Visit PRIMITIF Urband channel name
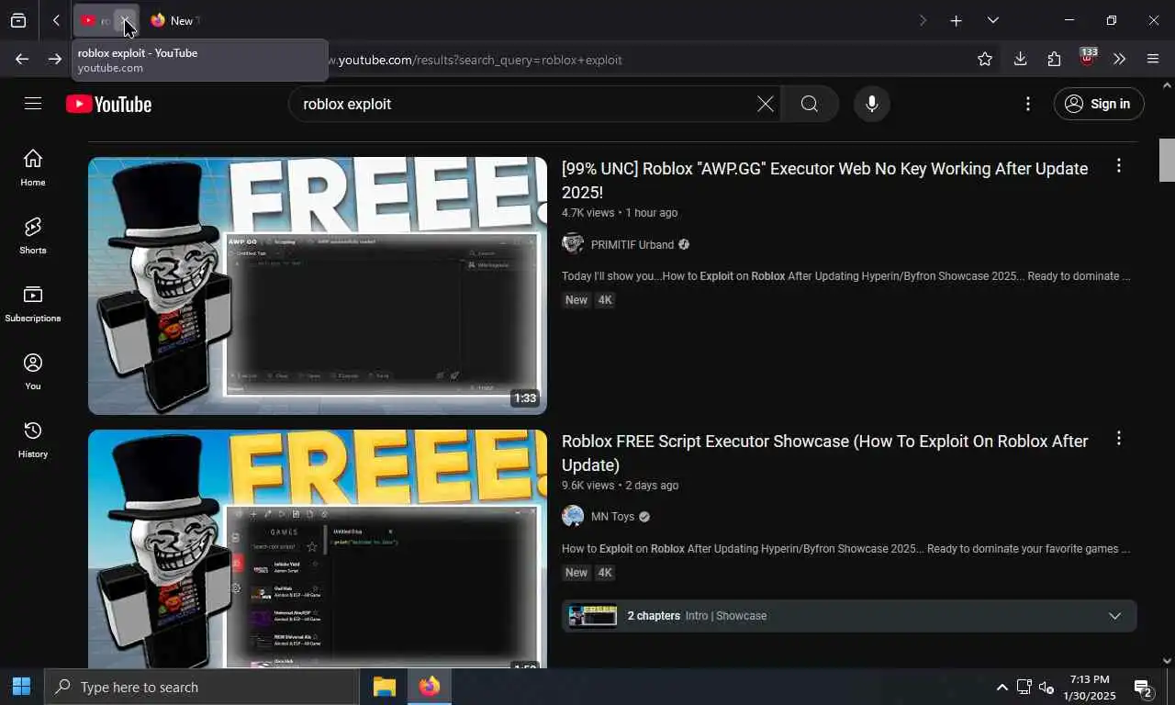The image size is (1175, 705). pyautogui.click(x=632, y=245)
